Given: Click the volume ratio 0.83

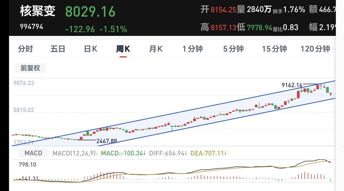Looking at the screenshot, I should pos(291,27).
